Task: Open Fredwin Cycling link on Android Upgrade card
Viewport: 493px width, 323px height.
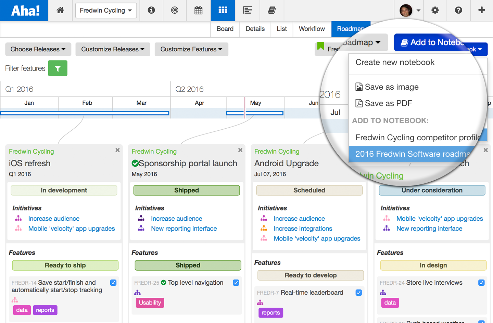Action: (277, 152)
